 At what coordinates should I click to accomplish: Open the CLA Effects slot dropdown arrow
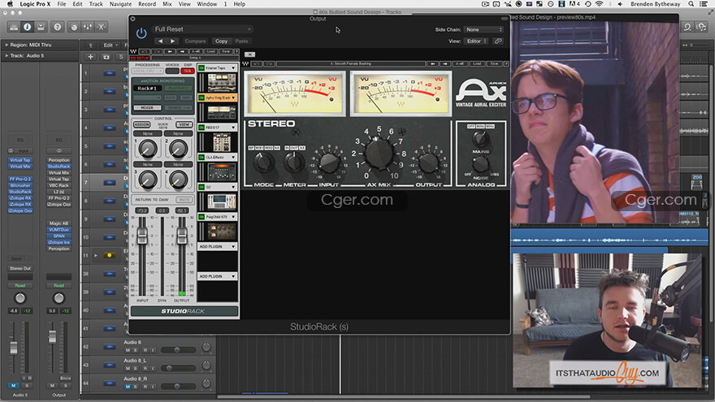point(233,158)
